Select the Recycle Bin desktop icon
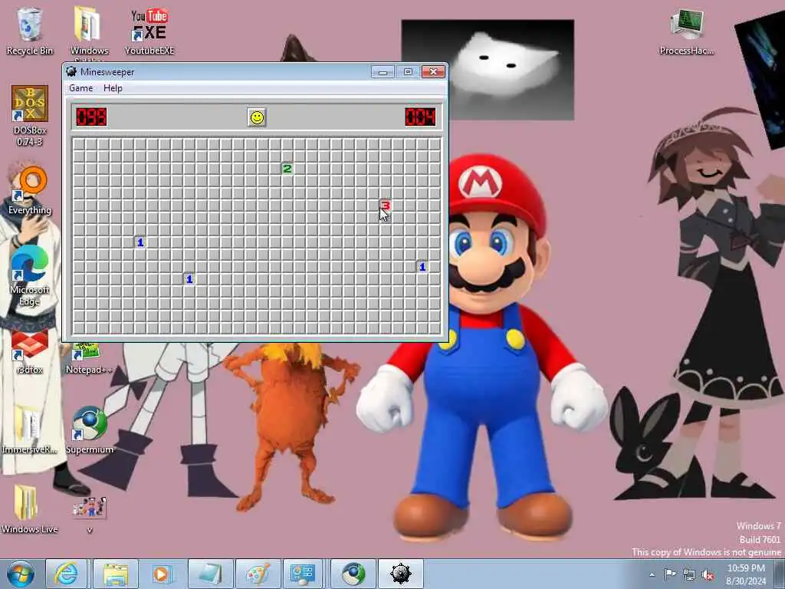This screenshot has width=785, height=589. click(x=30, y=31)
